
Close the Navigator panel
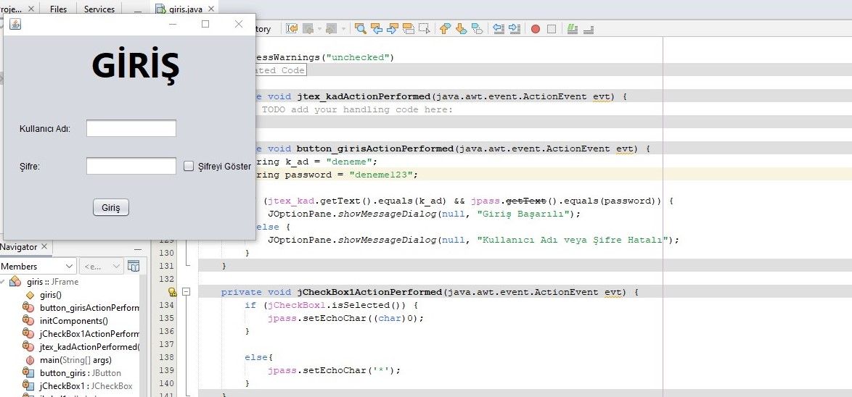pos(44,247)
